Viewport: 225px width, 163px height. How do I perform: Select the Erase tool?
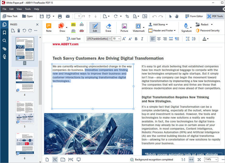click(x=108, y=27)
